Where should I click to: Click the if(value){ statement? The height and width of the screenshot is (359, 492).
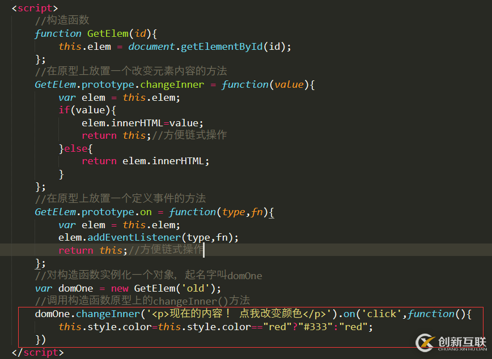click(87, 110)
